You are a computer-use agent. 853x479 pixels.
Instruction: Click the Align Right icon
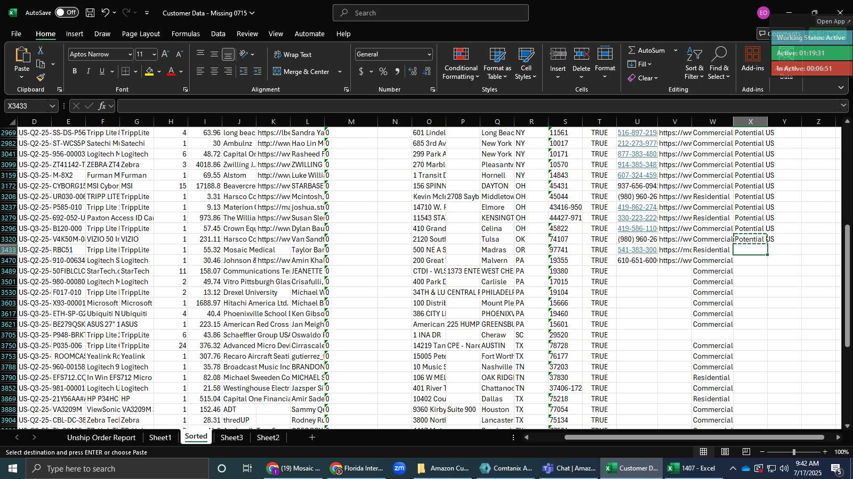(228, 71)
